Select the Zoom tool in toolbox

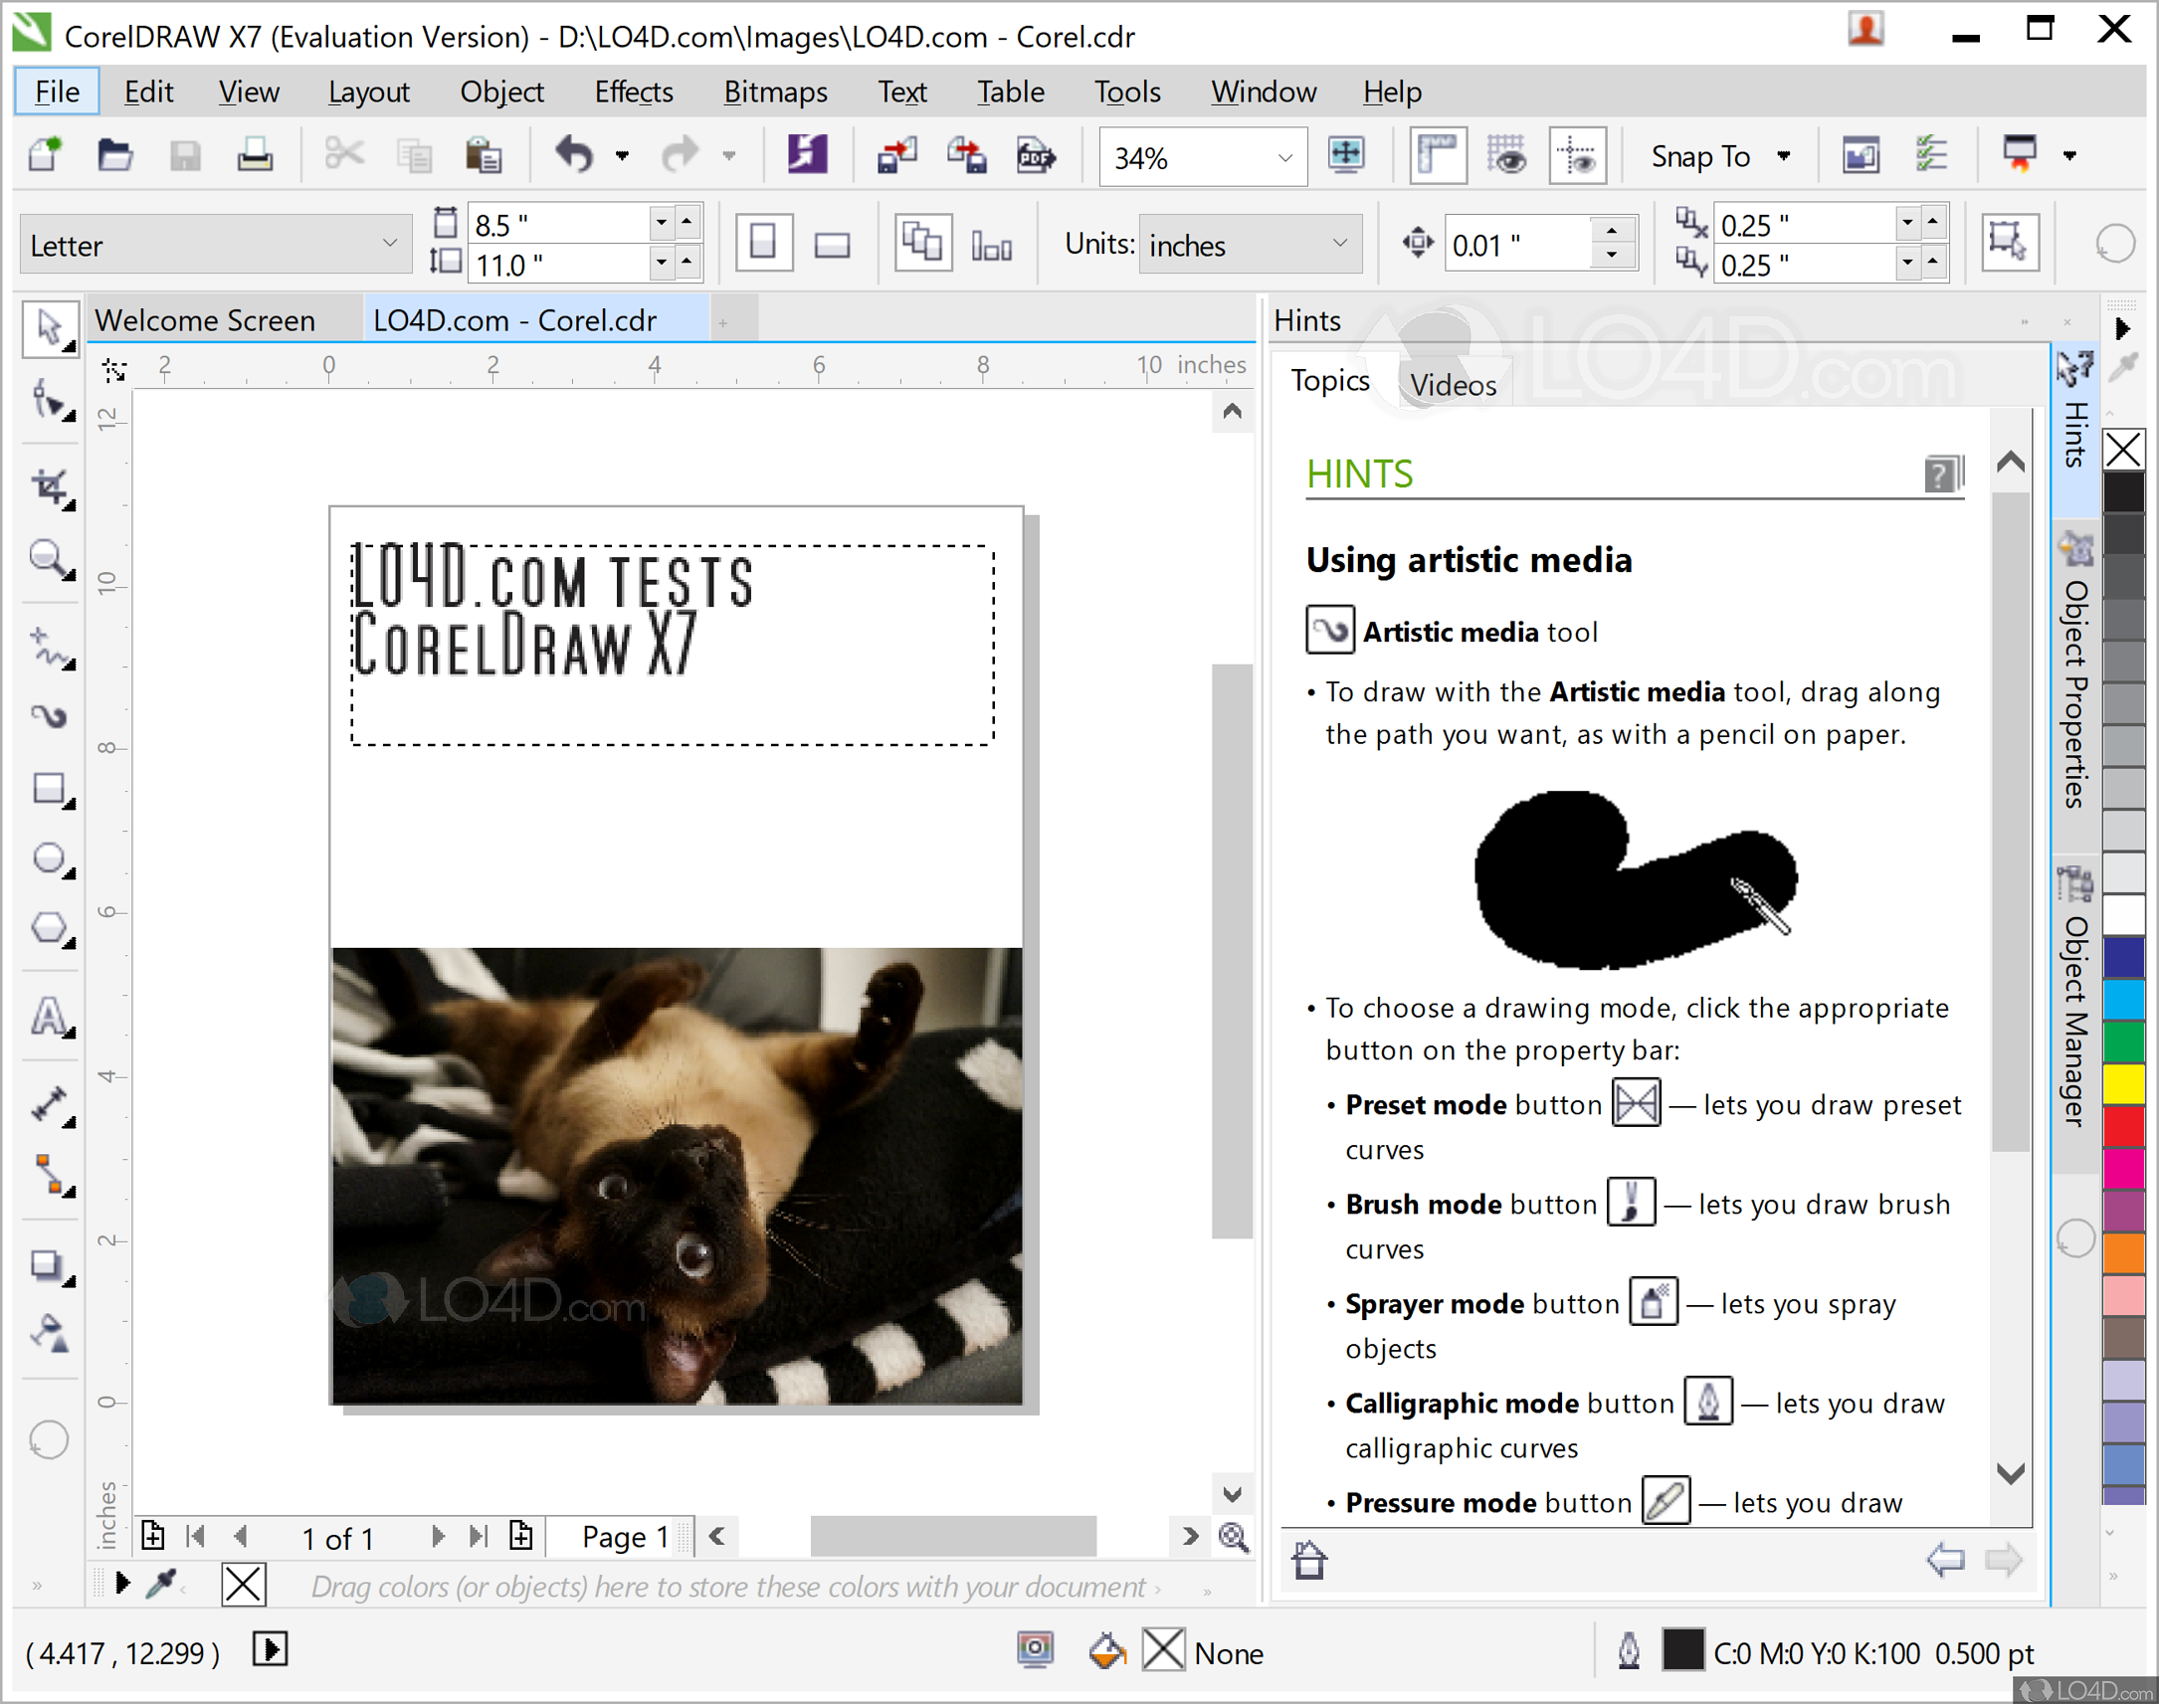[x=49, y=560]
